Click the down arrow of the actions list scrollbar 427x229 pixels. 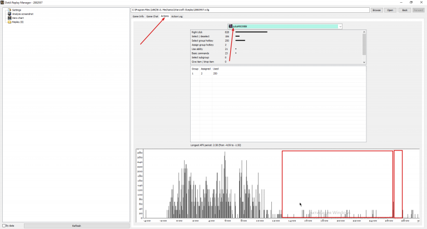364,62
